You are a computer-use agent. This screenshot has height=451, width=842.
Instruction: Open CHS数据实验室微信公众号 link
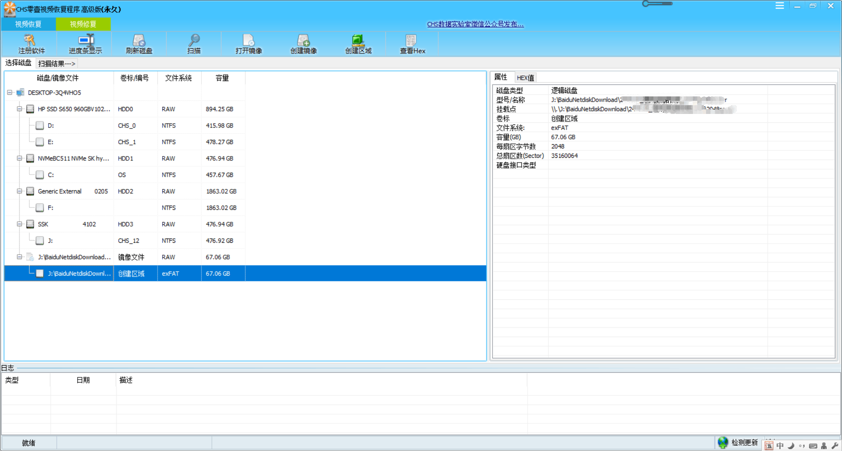pyautogui.click(x=475, y=24)
